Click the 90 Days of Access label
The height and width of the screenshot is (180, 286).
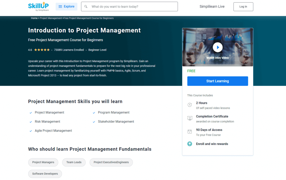click(x=209, y=130)
